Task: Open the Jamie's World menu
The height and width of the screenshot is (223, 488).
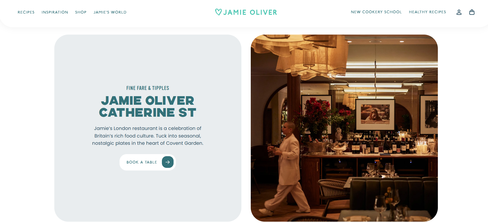Action: (x=110, y=12)
